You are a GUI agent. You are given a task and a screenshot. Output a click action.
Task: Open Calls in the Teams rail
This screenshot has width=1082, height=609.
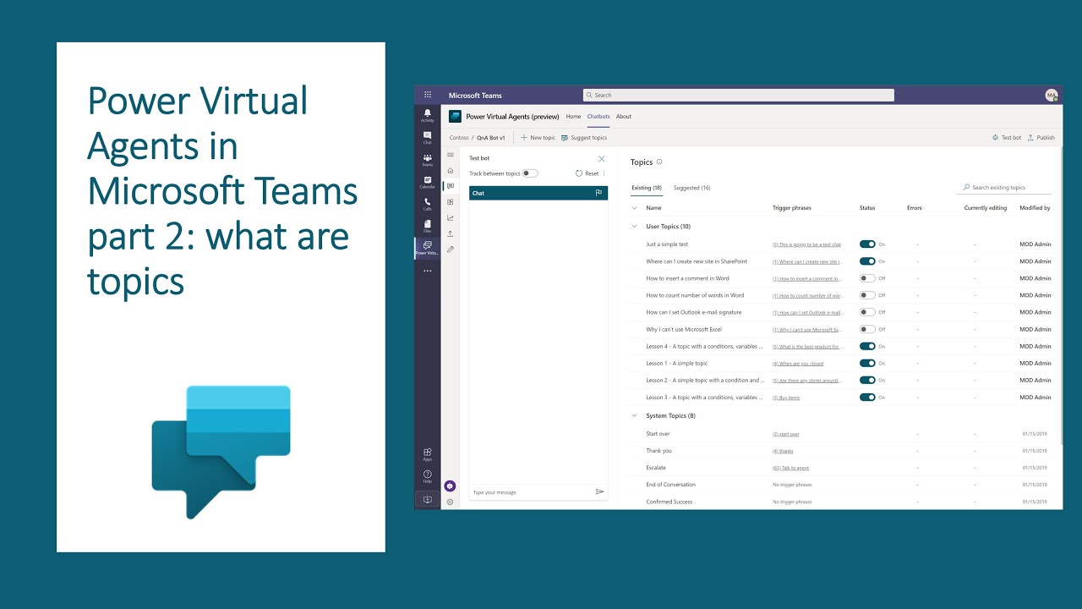click(x=428, y=204)
